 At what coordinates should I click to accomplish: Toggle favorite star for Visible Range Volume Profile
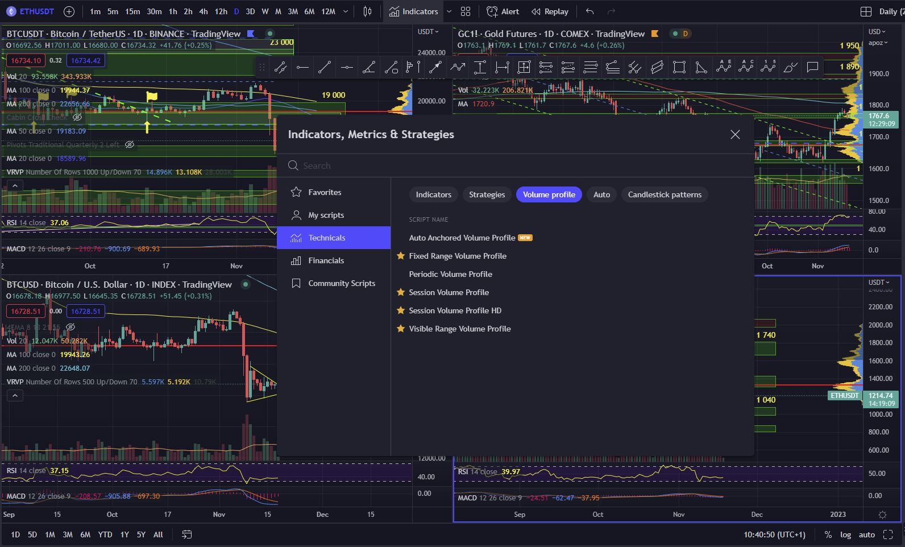(401, 329)
